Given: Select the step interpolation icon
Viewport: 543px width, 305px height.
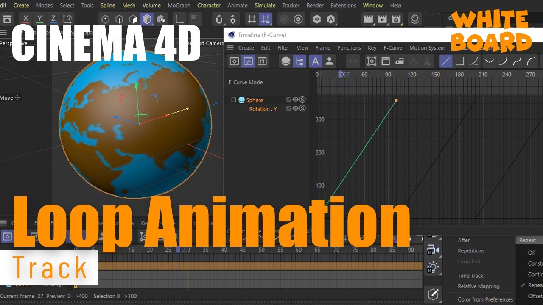Looking at the screenshot, I should tap(460, 61).
